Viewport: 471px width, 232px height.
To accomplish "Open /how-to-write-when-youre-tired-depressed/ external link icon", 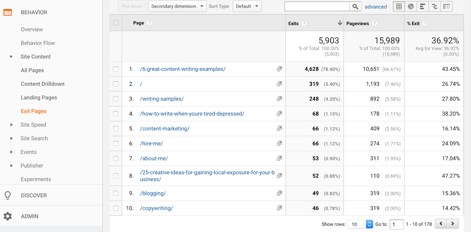I will (x=279, y=113).
